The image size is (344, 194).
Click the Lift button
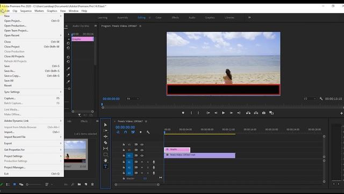(248, 113)
